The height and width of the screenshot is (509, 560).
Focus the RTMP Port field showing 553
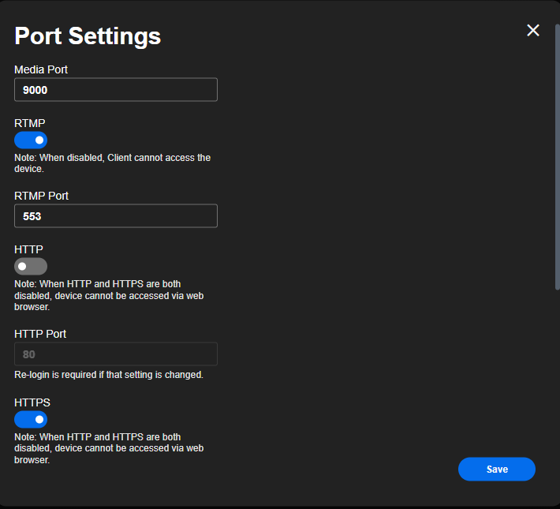116,216
